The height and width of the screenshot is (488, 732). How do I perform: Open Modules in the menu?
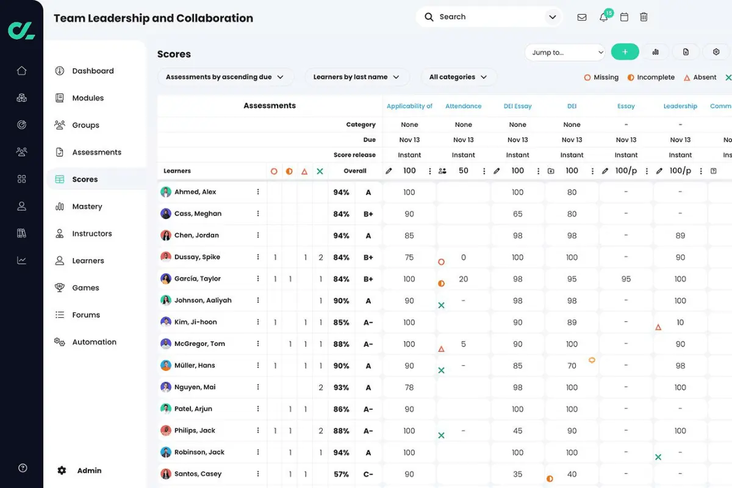[x=88, y=98]
